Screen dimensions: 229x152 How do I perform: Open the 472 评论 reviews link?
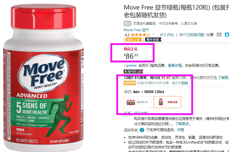pos(167,35)
